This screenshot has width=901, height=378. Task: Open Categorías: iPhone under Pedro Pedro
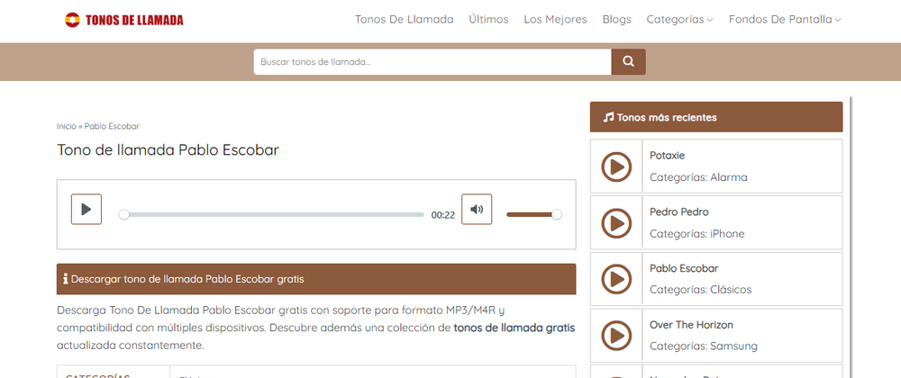(x=697, y=233)
